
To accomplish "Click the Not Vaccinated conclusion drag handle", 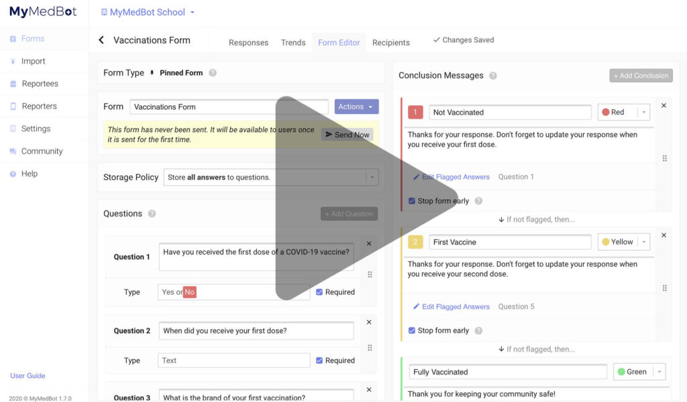I will 665,158.
